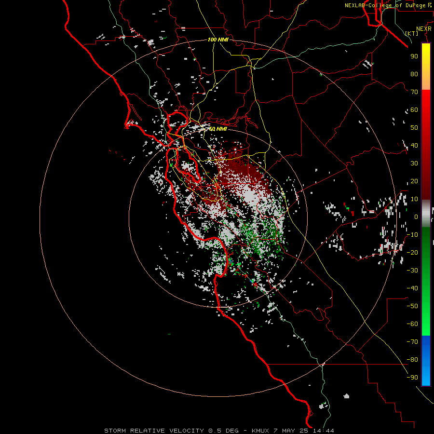Select the 0 value on velocity scale

416,217
